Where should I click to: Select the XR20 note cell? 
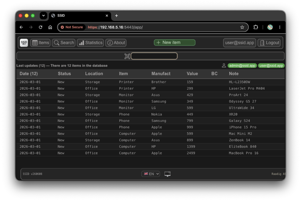(x=233, y=114)
